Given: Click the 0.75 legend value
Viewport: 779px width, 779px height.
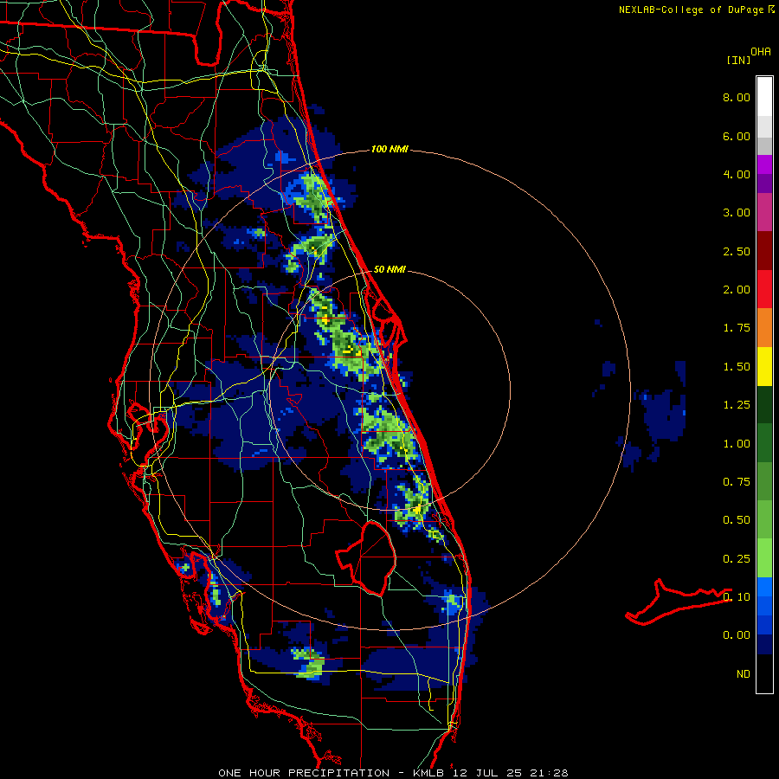Looking at the screenshot, I should tap(737, 482).
